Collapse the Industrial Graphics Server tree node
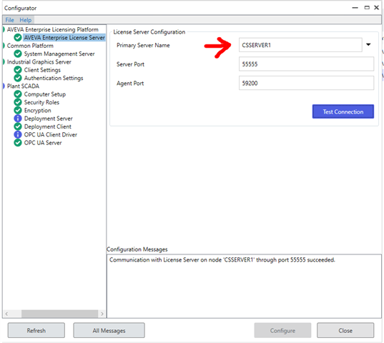This screenshot has width=384, height=343. click(4, 62)
